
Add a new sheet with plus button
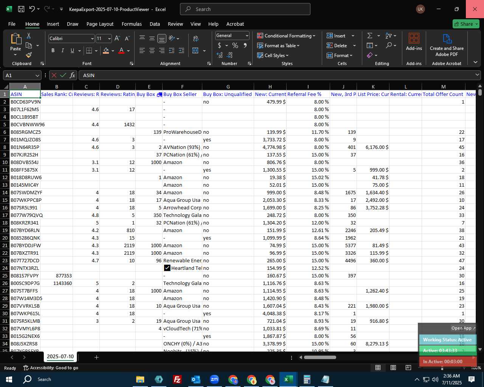96,357
